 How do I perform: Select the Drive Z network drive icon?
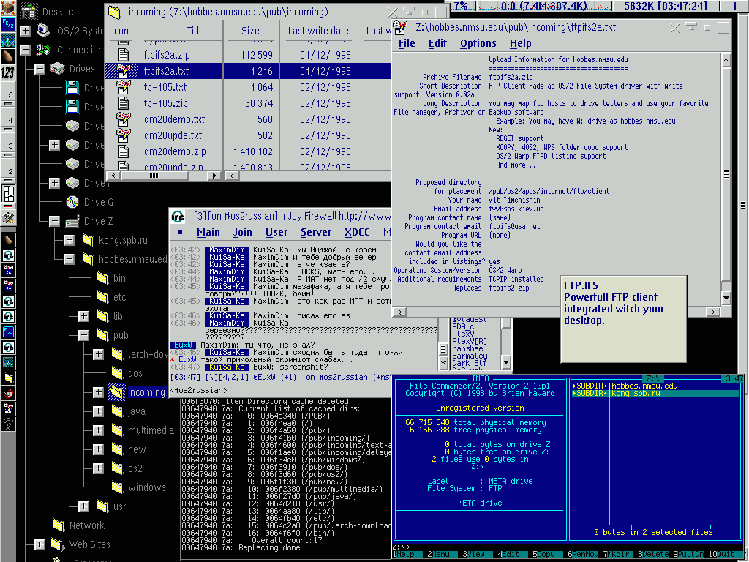point(72,221)
